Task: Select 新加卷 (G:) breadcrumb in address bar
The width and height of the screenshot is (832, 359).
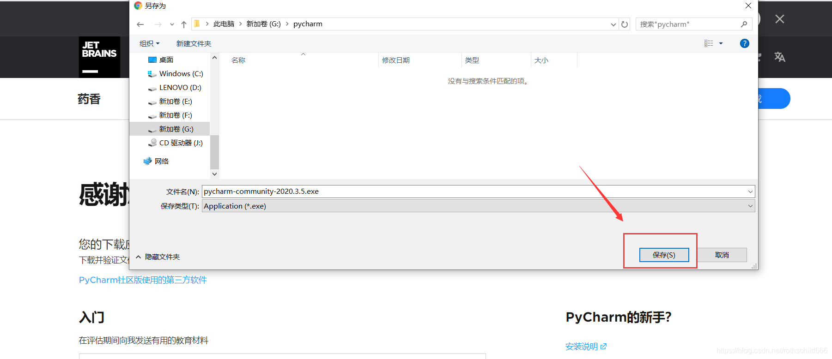Action: 263,24
